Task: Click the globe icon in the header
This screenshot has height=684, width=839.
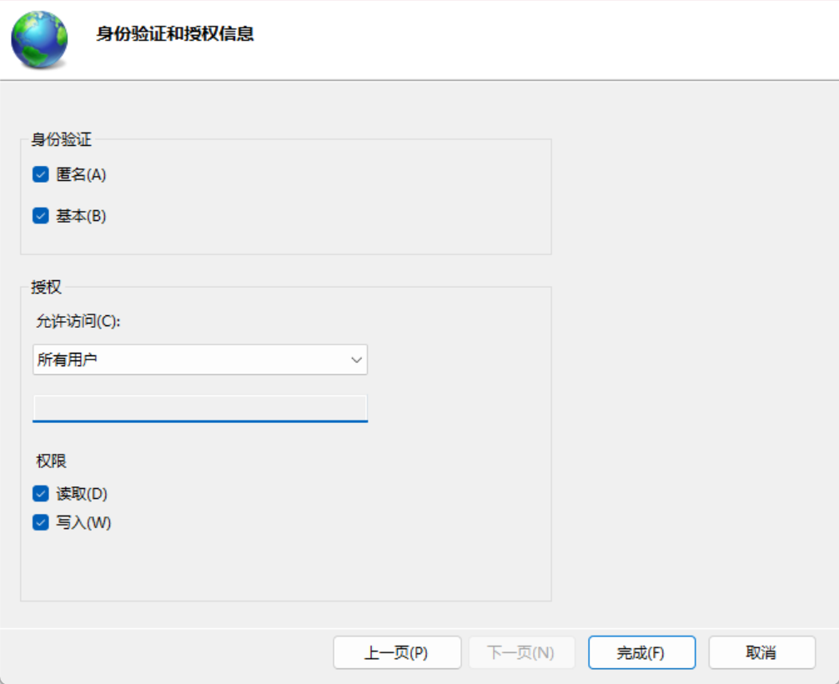Action: point(39,40)
